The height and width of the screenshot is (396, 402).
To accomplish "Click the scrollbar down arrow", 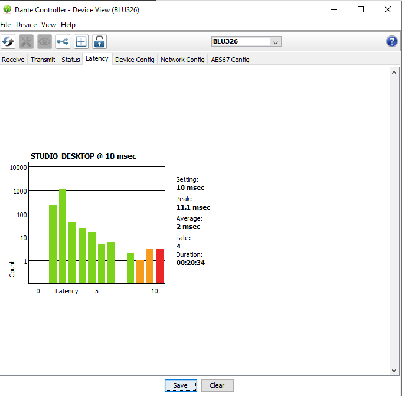I will (395, 370).
